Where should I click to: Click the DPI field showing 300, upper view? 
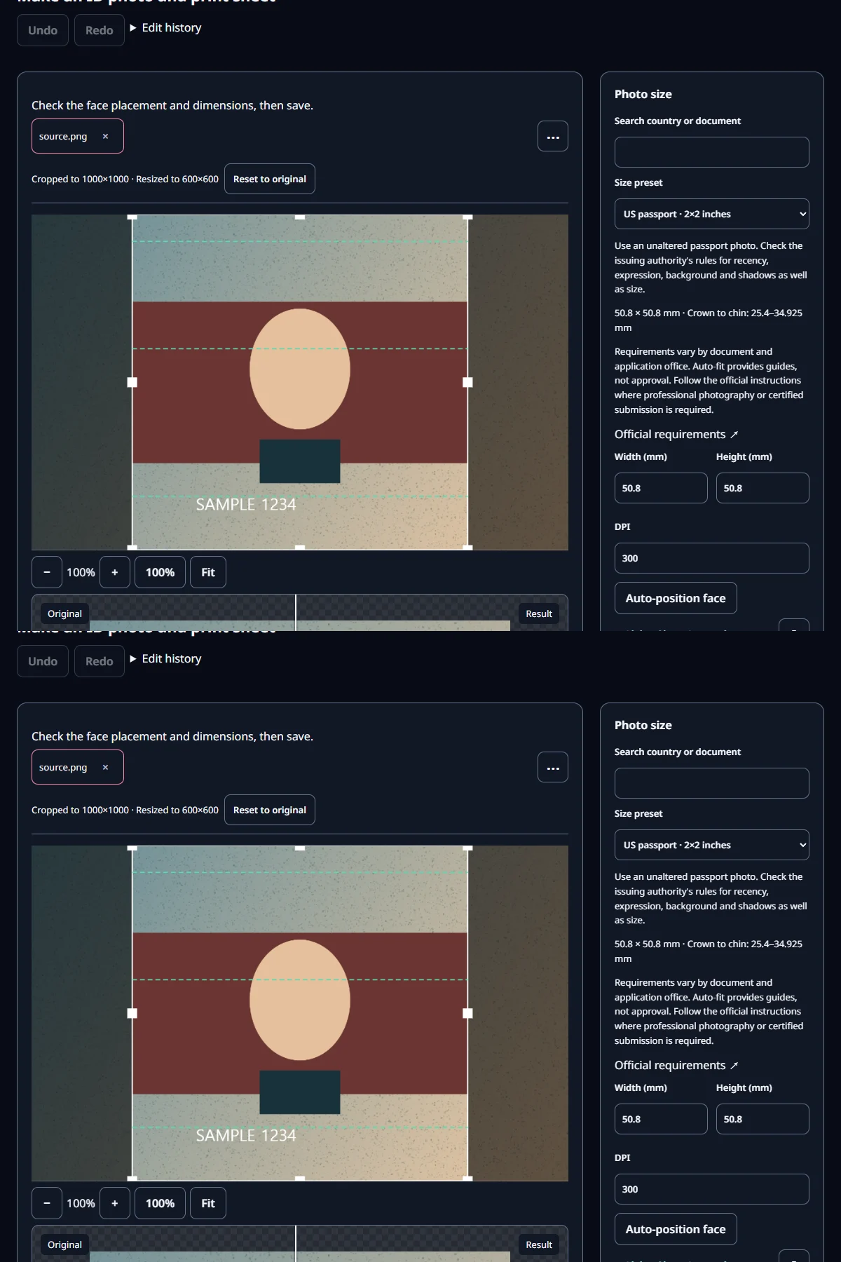click(x=711, y=558)
